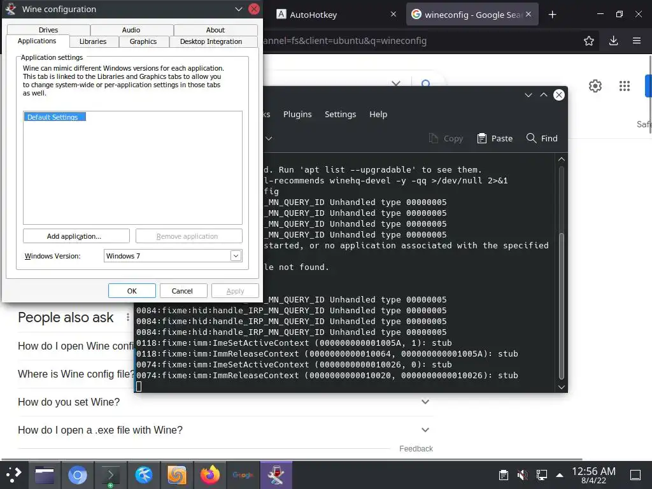
Task: Open the Desktop Integration tab
Action: [211, 41]
